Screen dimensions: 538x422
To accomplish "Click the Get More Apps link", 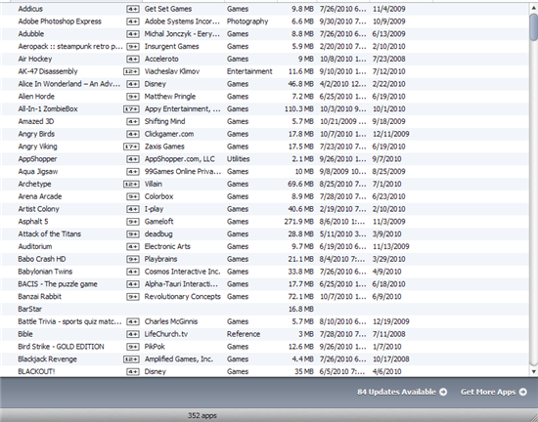I will [x=488, y=392].
